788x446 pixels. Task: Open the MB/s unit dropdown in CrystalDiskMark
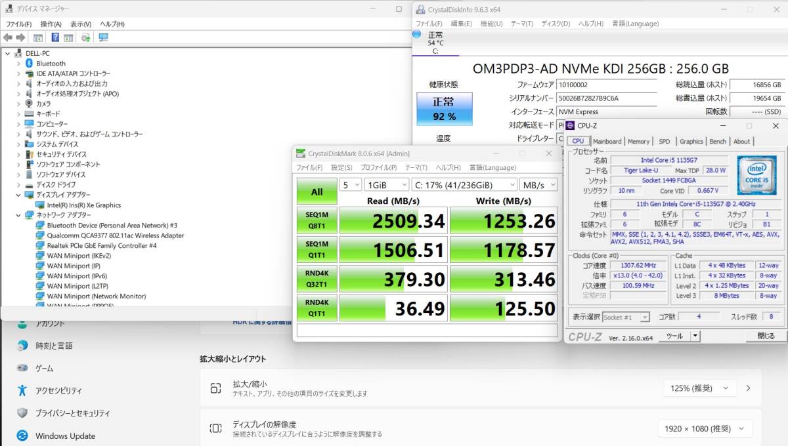(x=538, y=185)
